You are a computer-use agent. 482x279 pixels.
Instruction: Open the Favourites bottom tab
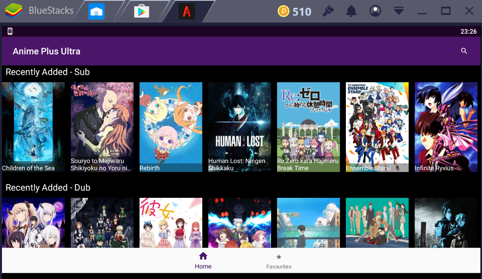tap(279, 261)
